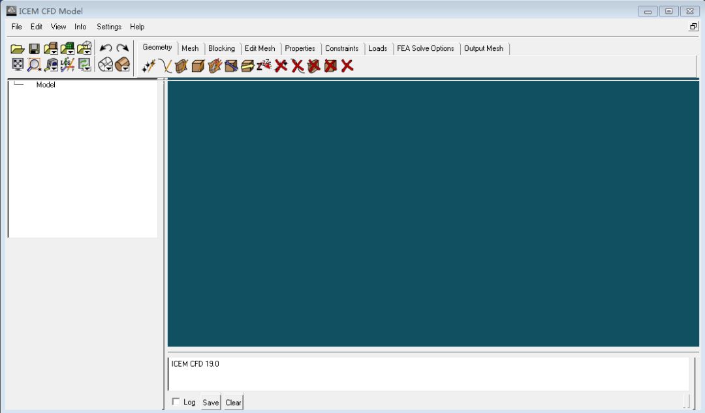Screen dimensions: 705x413
Task: Select the Create/Modify Surface tool
Action: pos(181,66)
